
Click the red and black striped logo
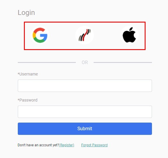[x=85, y=35]
